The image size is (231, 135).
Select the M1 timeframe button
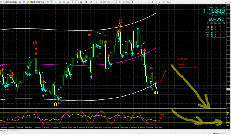point(97,2)
